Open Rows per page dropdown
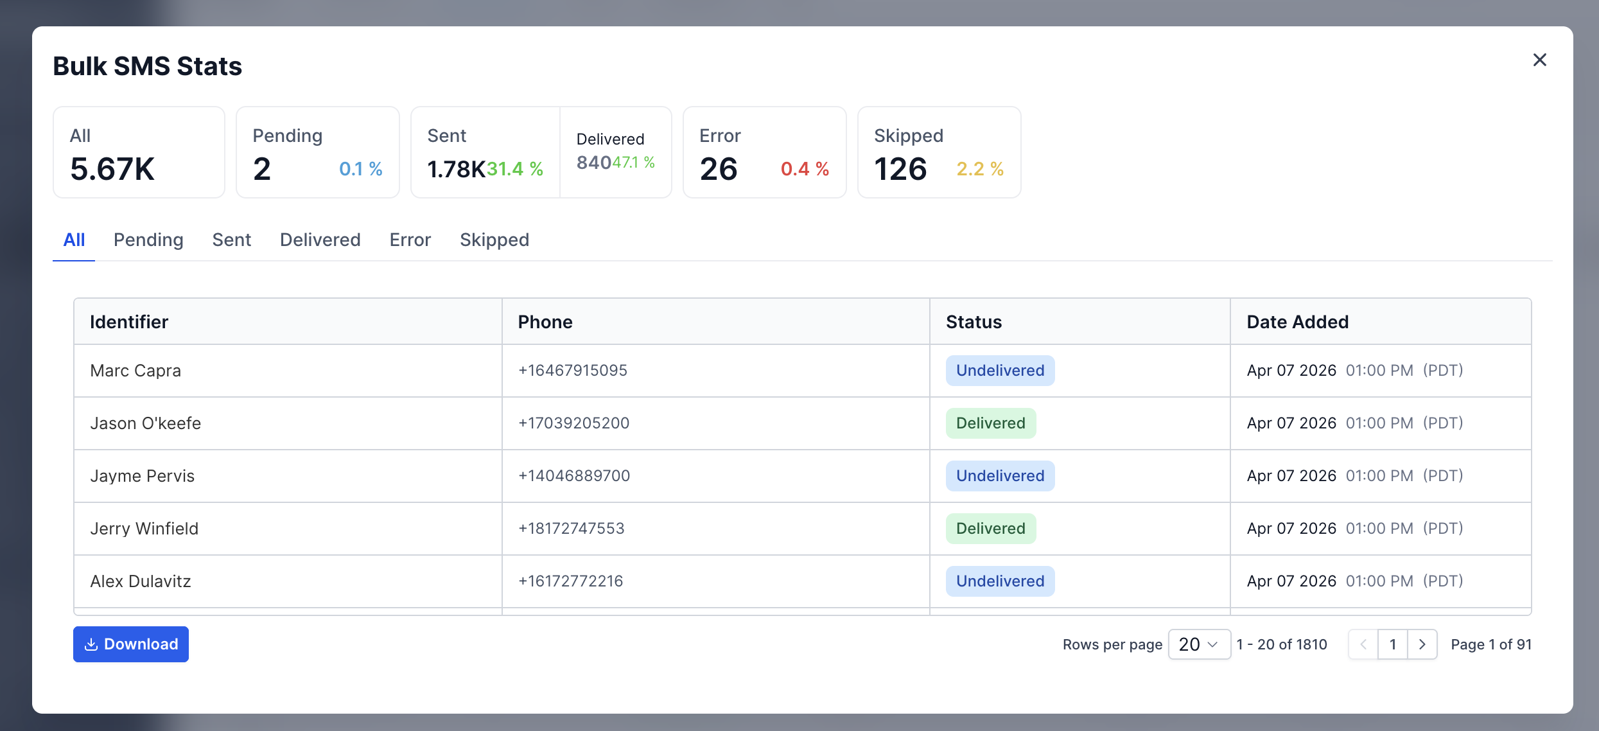Image resolution: width=1599 pixels, height=731 pixels. (1198, 644)
